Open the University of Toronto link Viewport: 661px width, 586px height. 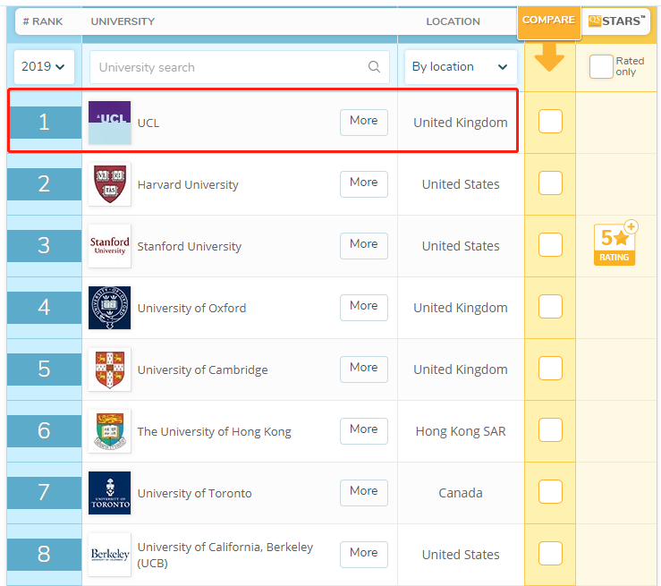[194, 493]
